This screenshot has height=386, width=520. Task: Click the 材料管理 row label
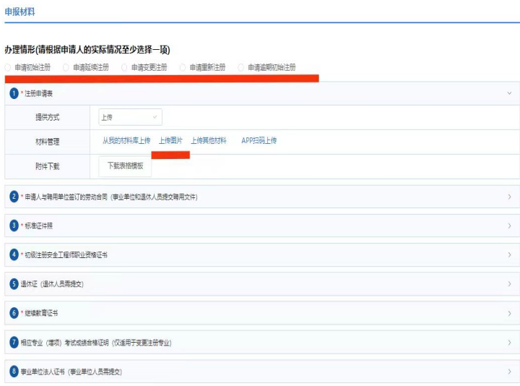(48, 142)
